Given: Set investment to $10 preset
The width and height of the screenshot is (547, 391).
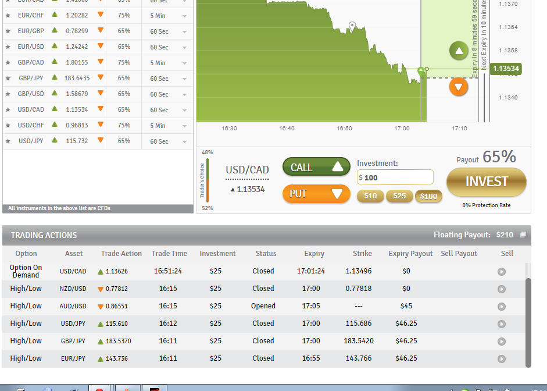Looking at the screenshot, I should [x=370, y=196].
